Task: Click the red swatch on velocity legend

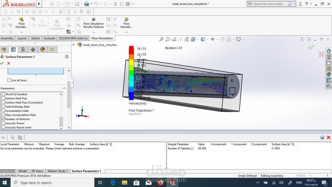Action: tap(131, 50)
